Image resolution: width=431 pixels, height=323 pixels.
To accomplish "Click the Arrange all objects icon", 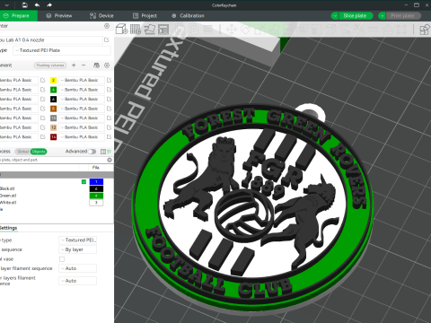I will (163, 30).
